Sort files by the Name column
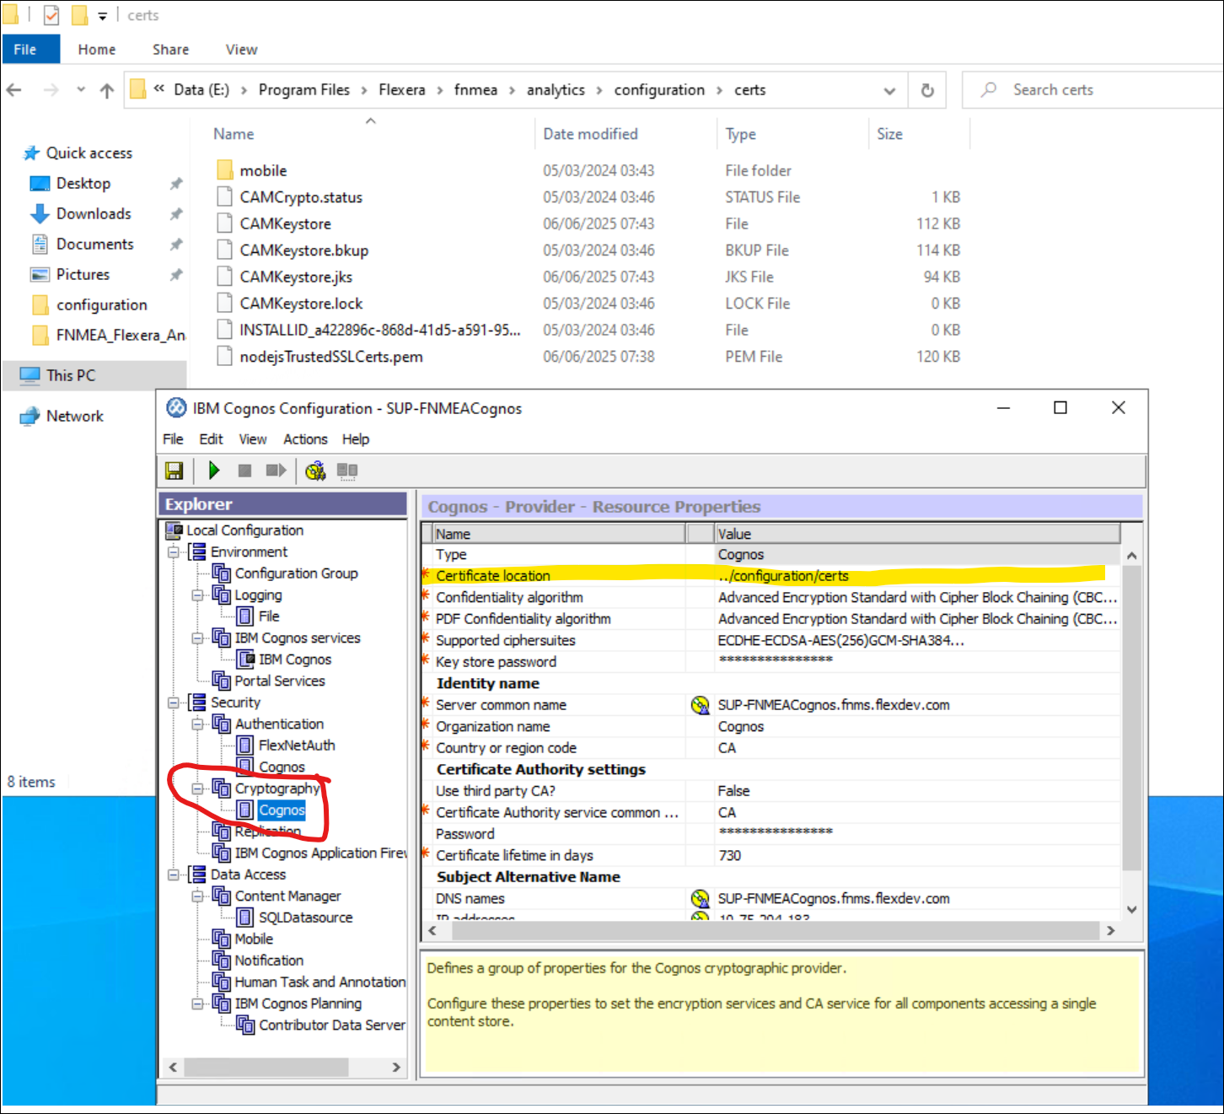This screenshot has height=1114, width=1224. 234,134
